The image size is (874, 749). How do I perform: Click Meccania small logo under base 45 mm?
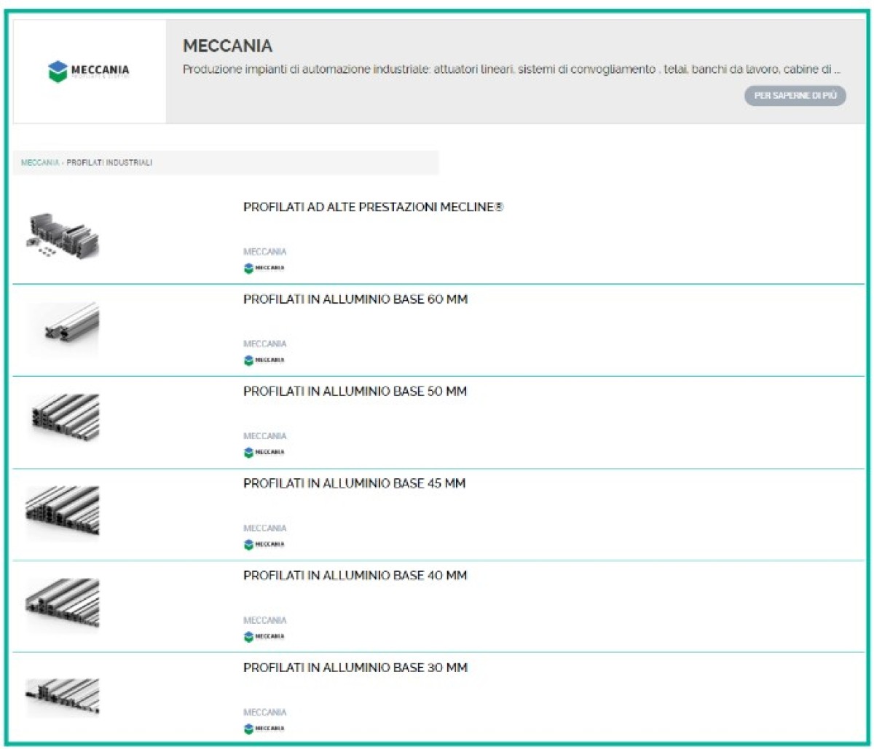[264, 544]
